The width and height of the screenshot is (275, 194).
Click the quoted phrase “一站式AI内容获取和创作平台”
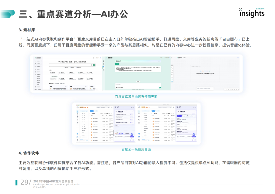click(x=48, y=39)
